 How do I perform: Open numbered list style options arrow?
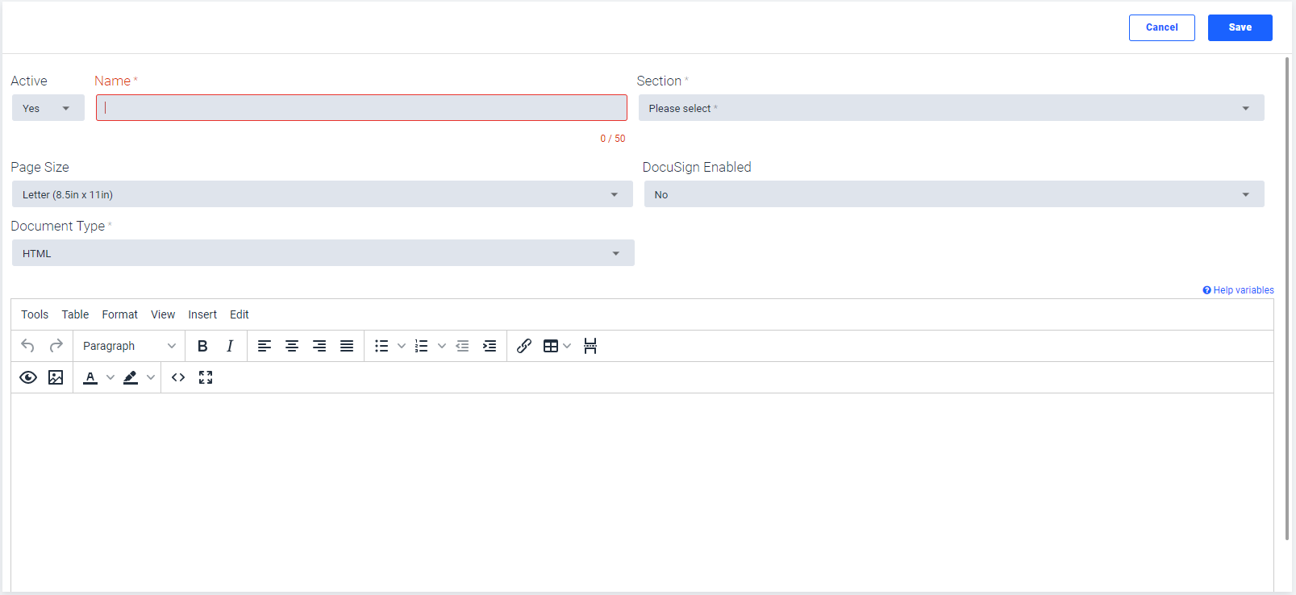click(x=442, y=346)
